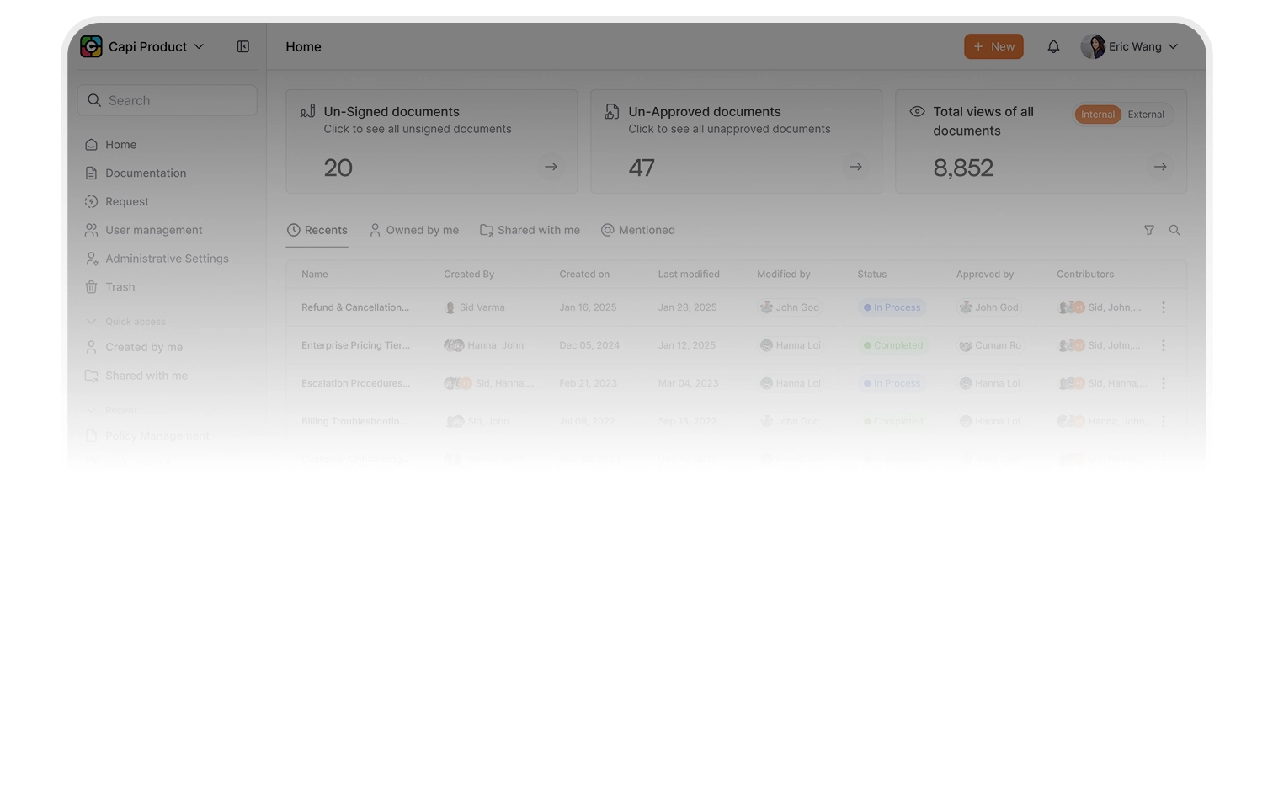Click the sidebar Search field
This screenshot has height=800, width=1273.
point(168,100)
